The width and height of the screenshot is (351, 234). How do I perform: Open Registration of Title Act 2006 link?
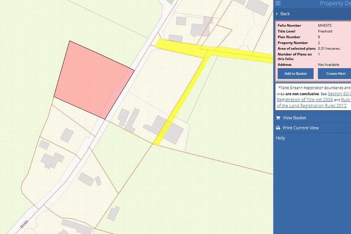click(x=305, y=99)
